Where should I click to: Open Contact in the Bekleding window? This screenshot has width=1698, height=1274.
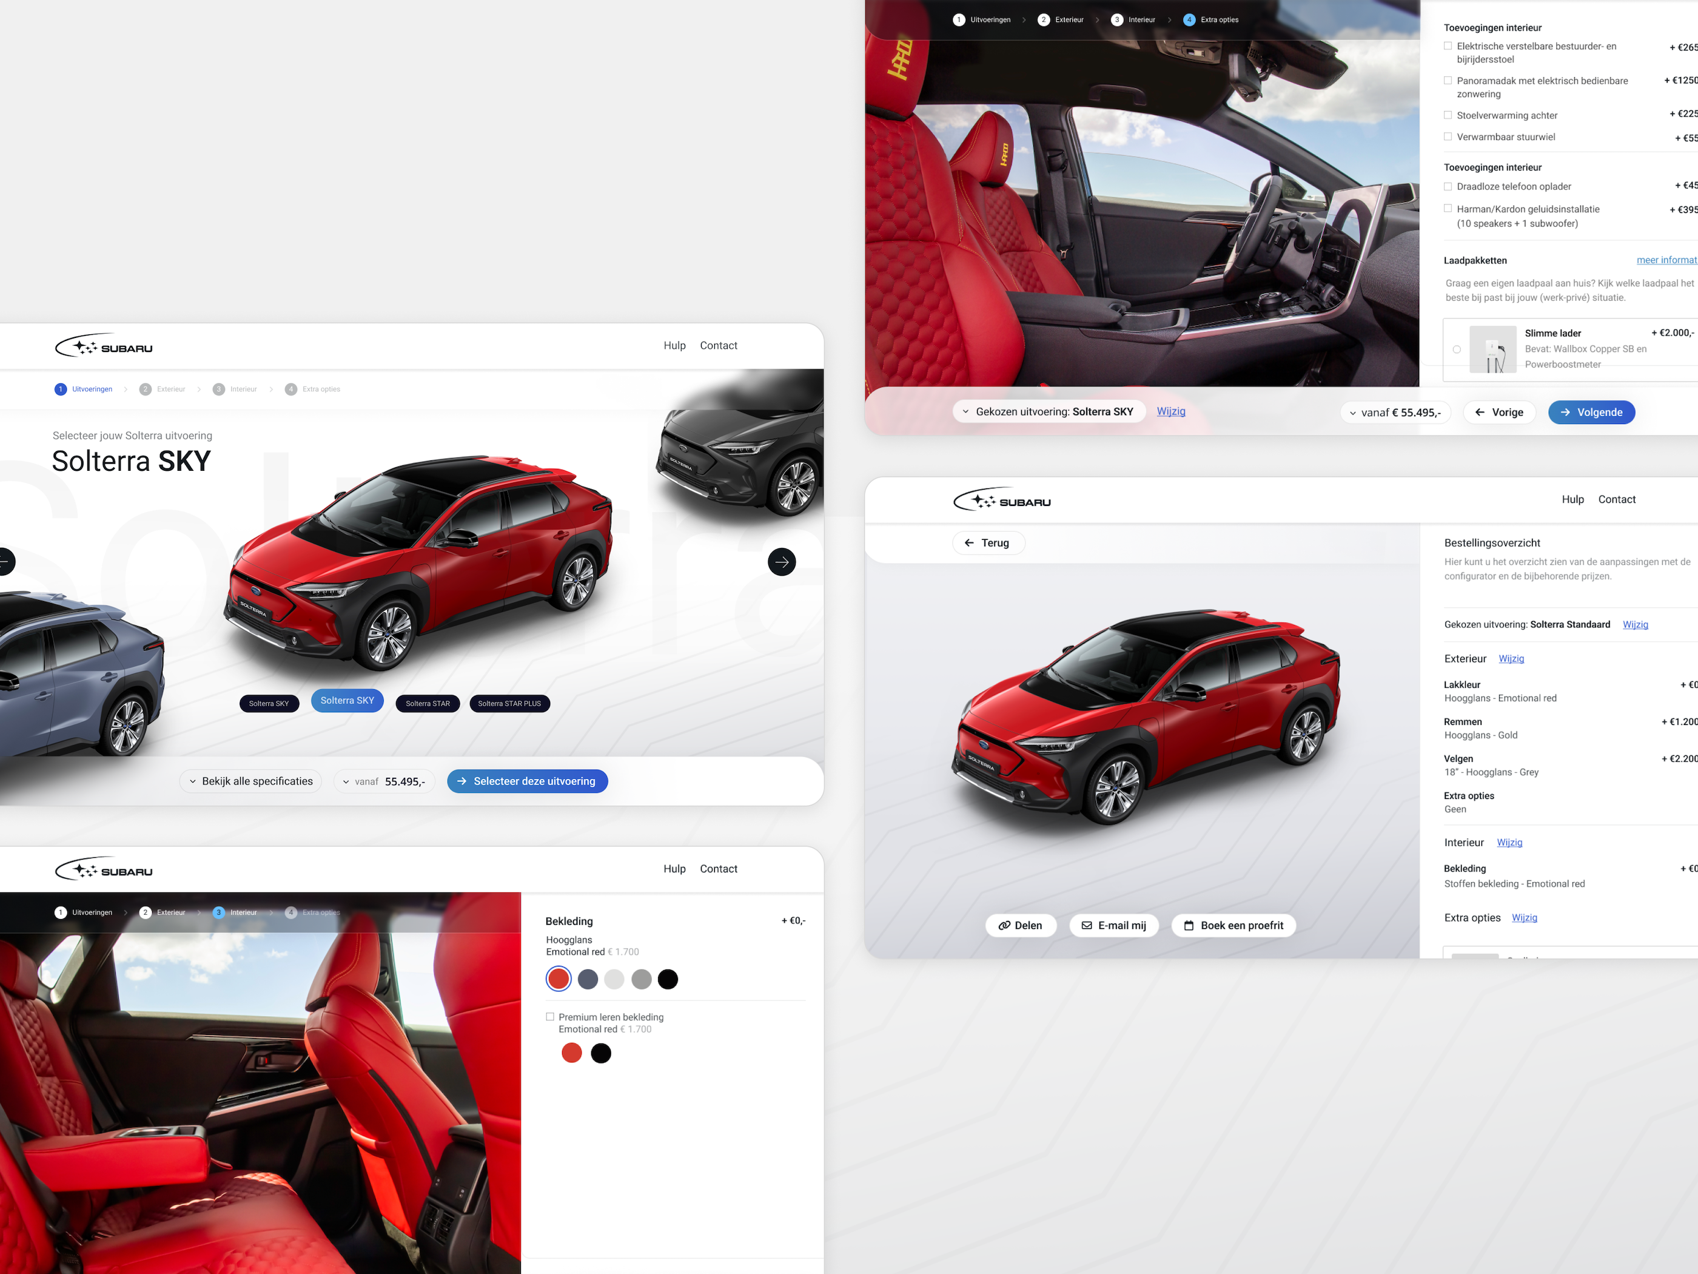(x=719, y=869)
